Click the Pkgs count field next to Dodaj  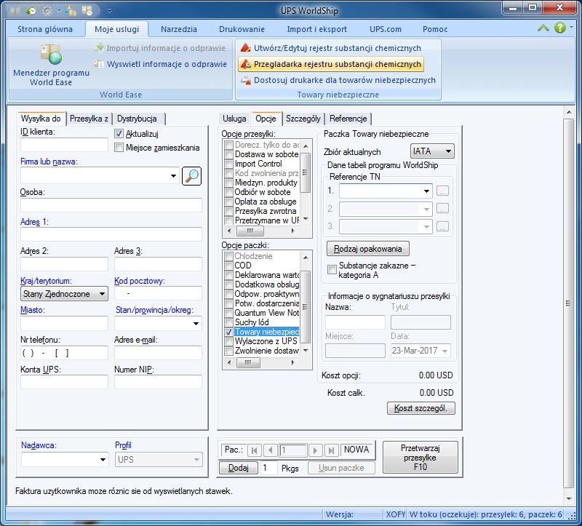[x=268, y=468]
